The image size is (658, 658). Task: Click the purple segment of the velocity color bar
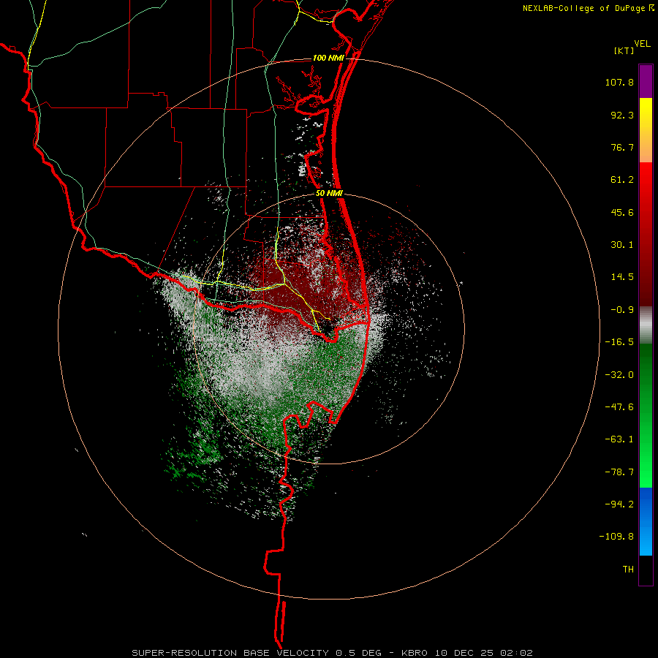646,81
